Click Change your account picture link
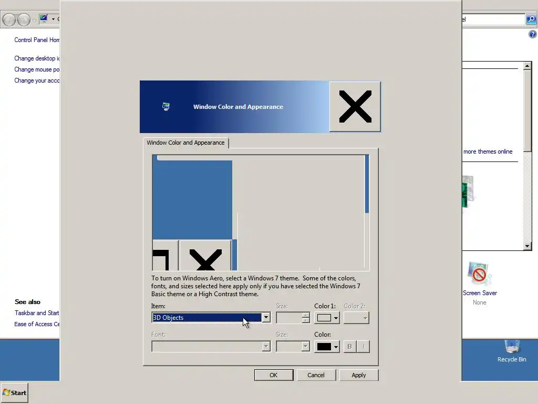Screen dimensions: 538x404 tap(37, 80)
